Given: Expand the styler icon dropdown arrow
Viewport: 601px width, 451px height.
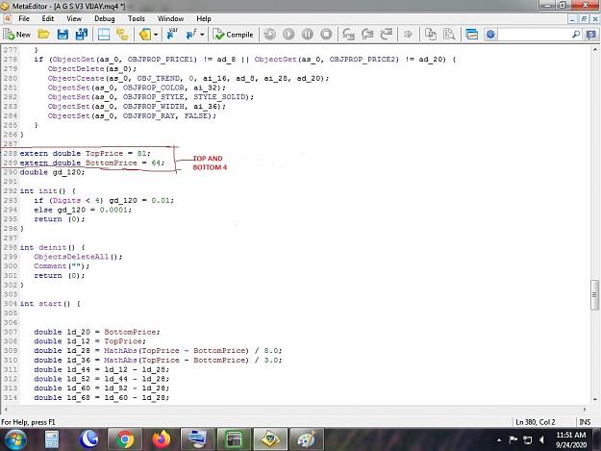Looking at the screenshot, I should point(156,35).
